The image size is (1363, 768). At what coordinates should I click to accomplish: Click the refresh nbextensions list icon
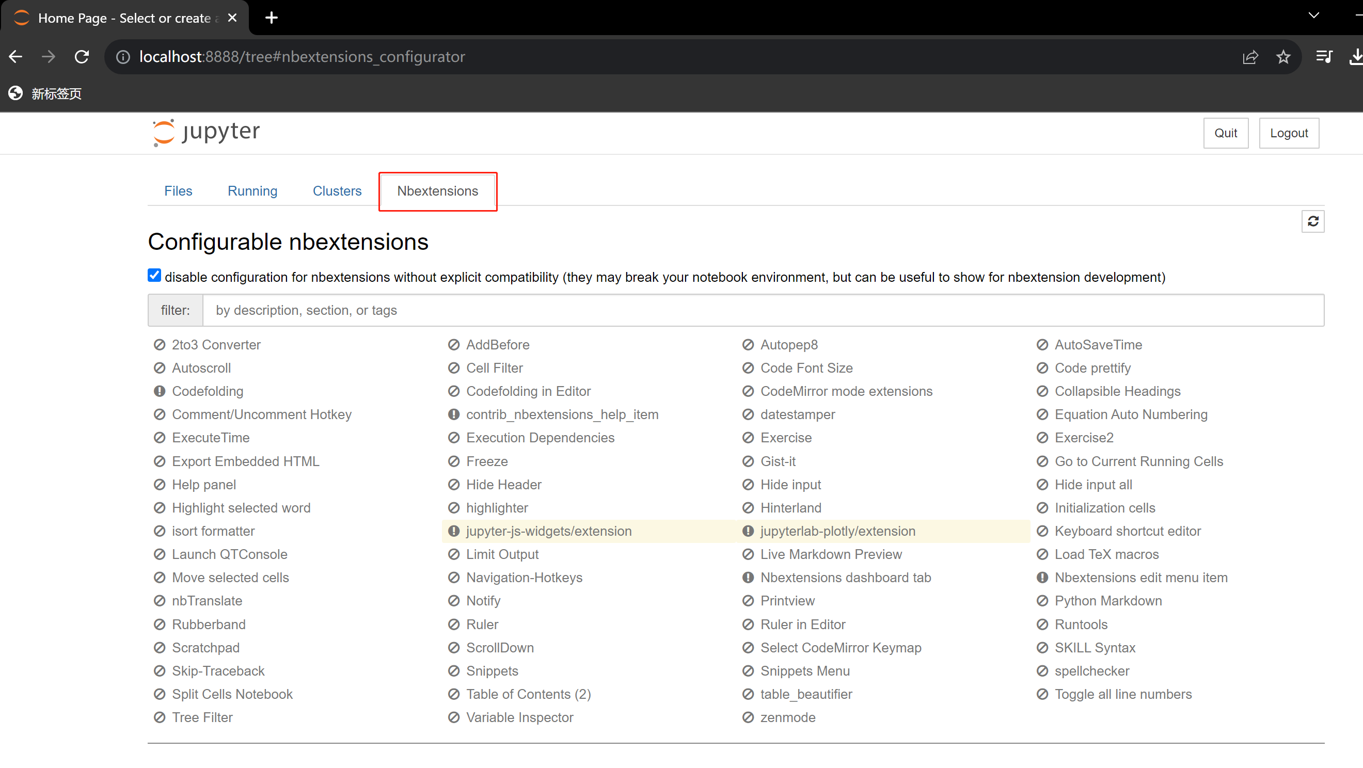(1313, 221)
